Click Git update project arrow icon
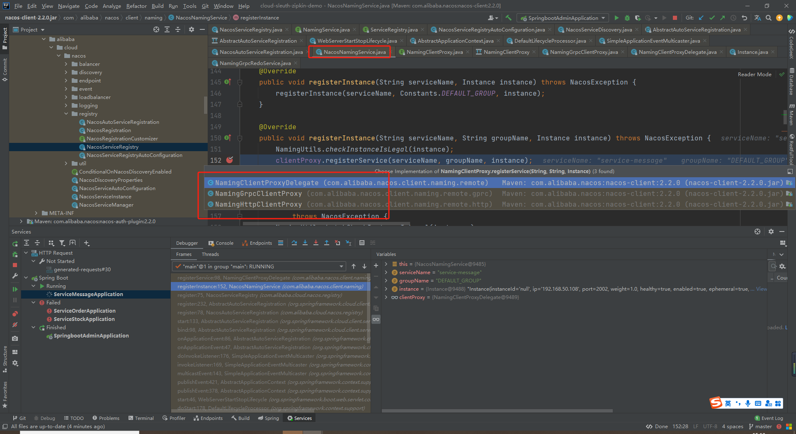The width and height of the screenshot is (796, 434). click(x=701, y=18)
